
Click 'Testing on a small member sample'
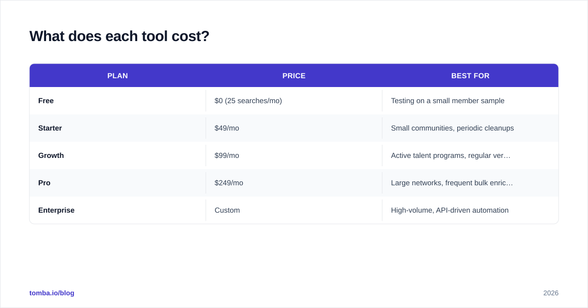click(x=447, y=101)
